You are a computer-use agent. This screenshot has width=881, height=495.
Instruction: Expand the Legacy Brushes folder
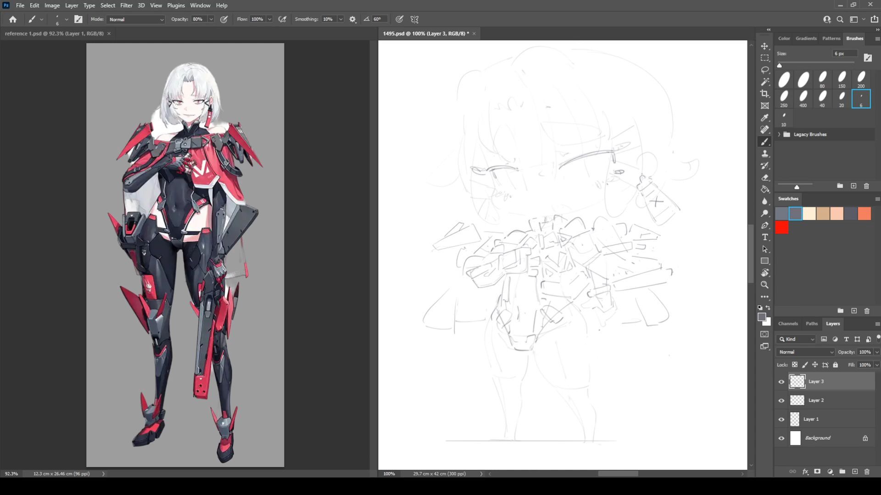779,134
